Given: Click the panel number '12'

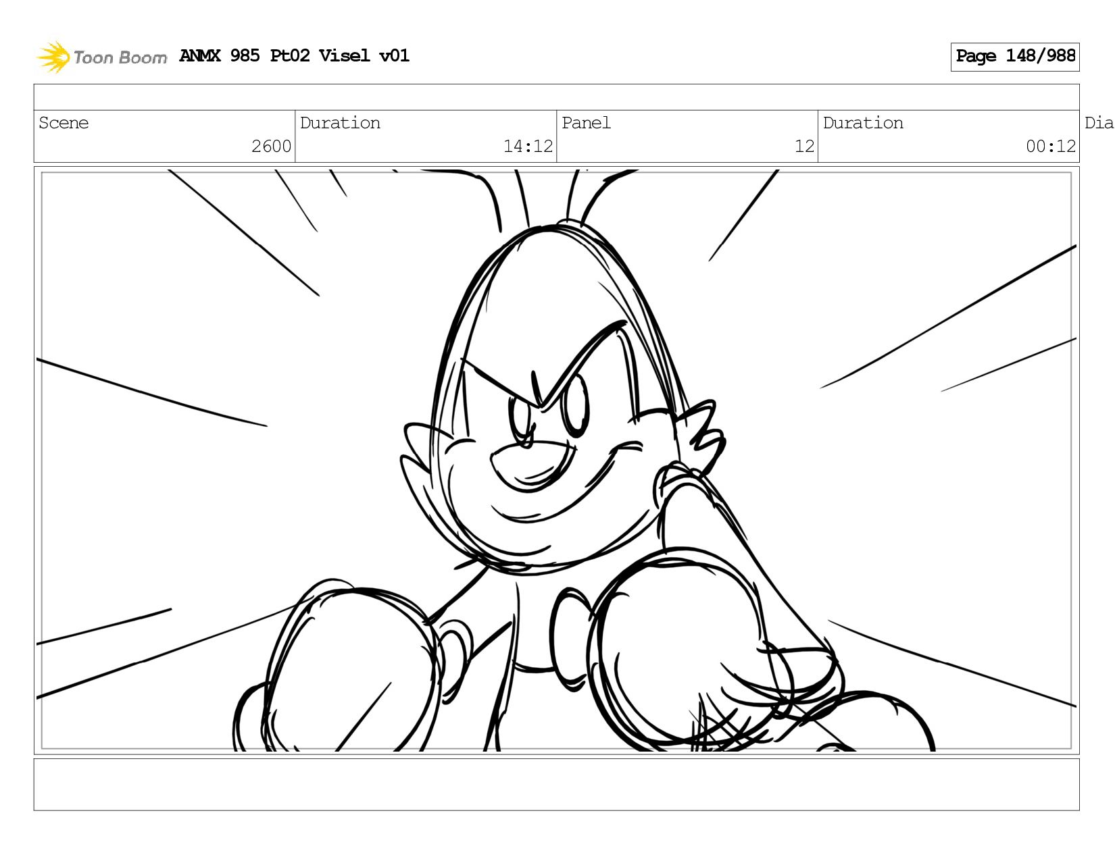Looking at the screenshot, I should coord(804,147).
